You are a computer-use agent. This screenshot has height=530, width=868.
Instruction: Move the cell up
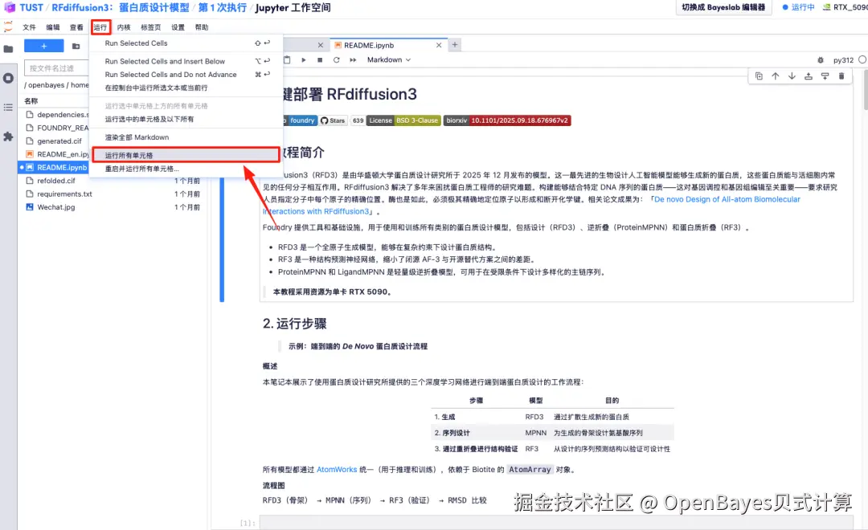point(776,76)
